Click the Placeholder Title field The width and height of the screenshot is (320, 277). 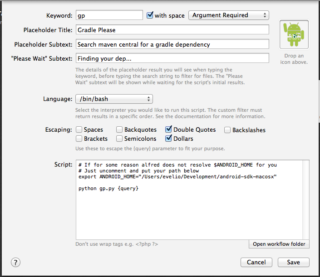point(172,30)
